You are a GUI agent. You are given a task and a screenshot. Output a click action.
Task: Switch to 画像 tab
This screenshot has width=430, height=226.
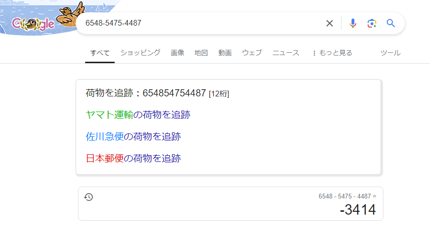(177, 53)
